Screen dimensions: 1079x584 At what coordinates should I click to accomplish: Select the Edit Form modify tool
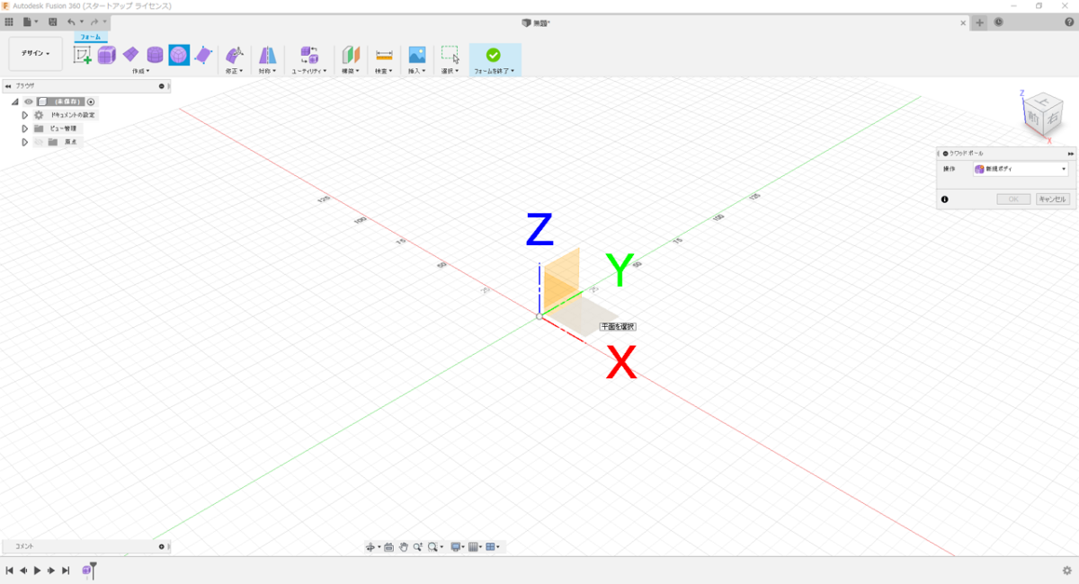point(235,55)
